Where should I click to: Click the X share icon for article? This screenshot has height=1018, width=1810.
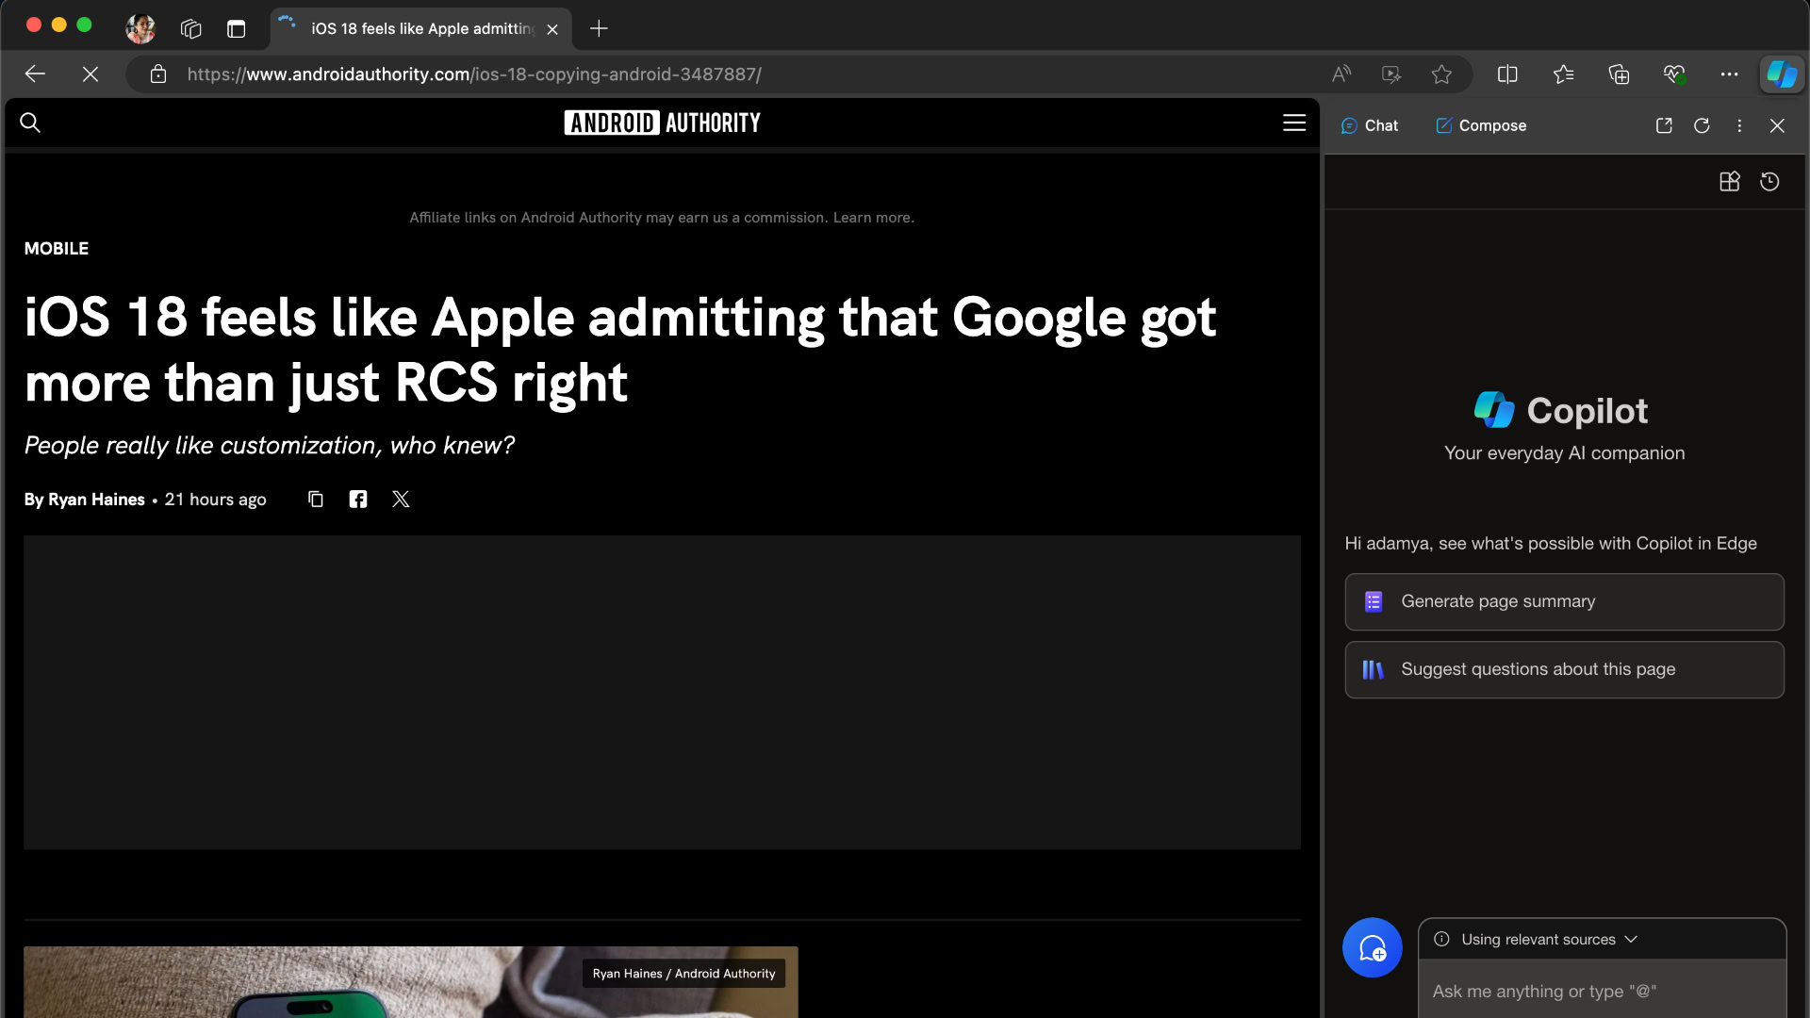pyautogui.click(x=401, y=499)
